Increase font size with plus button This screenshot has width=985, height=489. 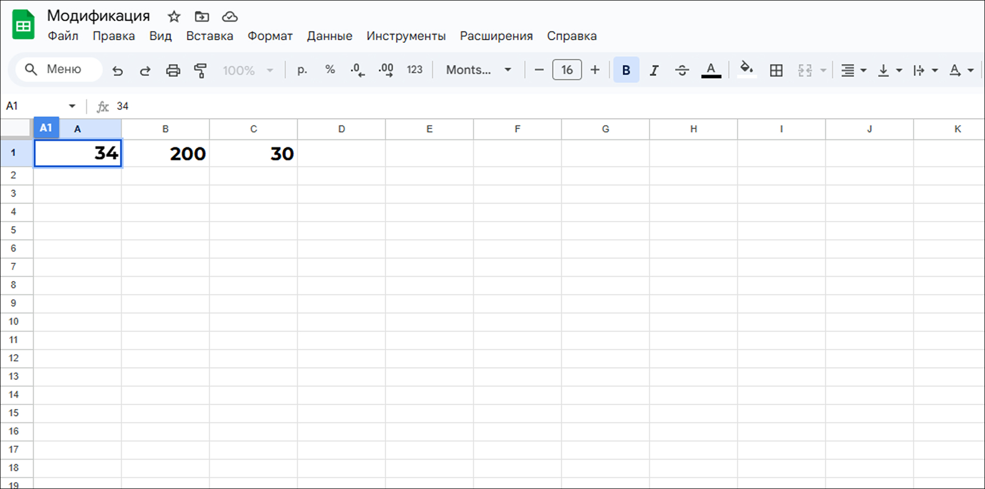[595, 70]
